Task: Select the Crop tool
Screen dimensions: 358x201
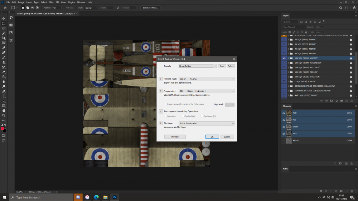Action: coord(4,38)
